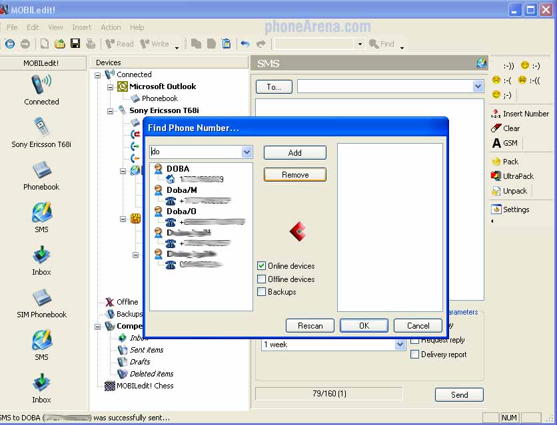Viewport: 557px width, 425px height.
Task: Click the Find toolbar button
Action: (x=382, y=44)
